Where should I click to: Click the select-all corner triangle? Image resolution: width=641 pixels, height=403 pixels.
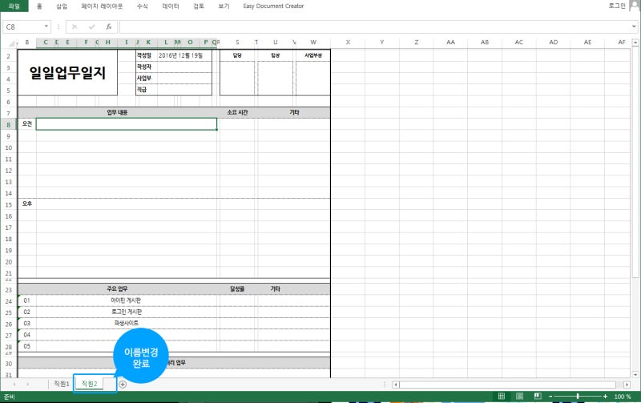point(12,43)
